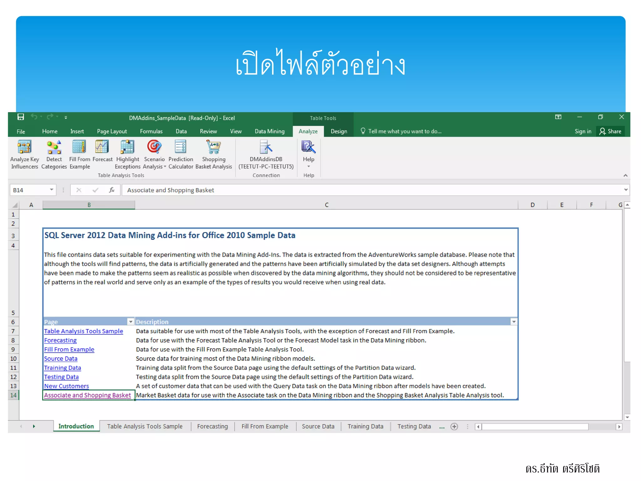Open the Description column filter dropdown
Screen dimensions: 641x481
514,322
